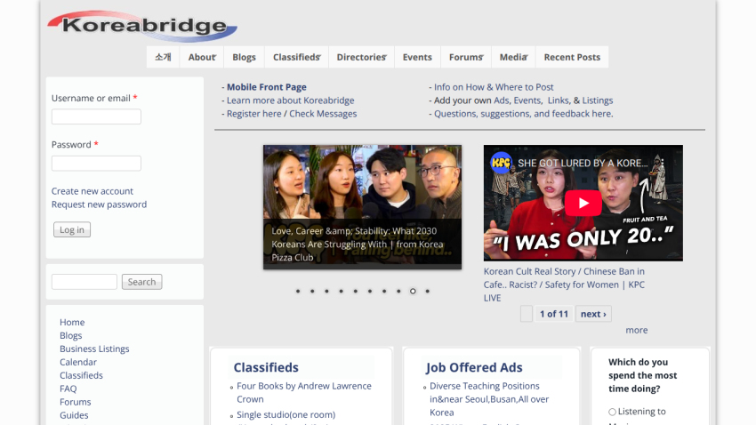
Task: Focus the Password field
Action: [x=96, y=164]
